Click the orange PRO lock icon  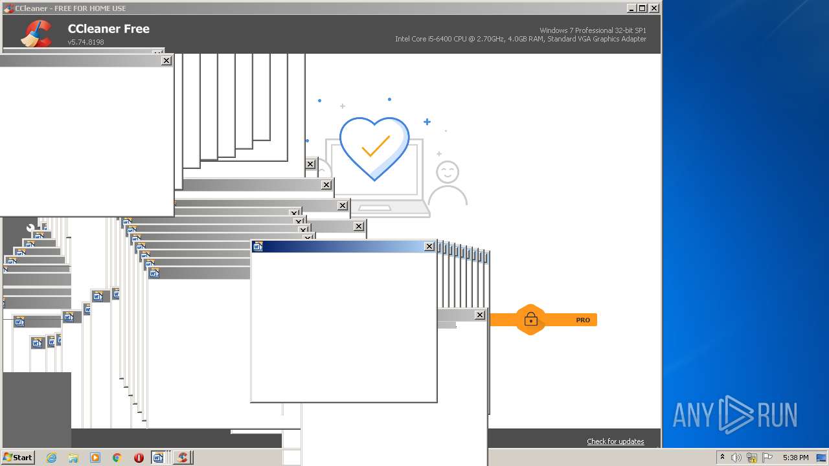pyautogui.click(x=530, y=320)
